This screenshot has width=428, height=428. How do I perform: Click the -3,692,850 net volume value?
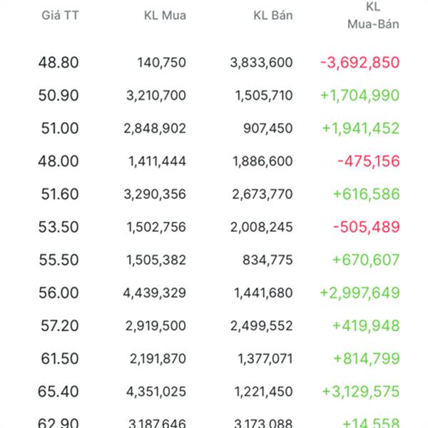tap(360, 63)
